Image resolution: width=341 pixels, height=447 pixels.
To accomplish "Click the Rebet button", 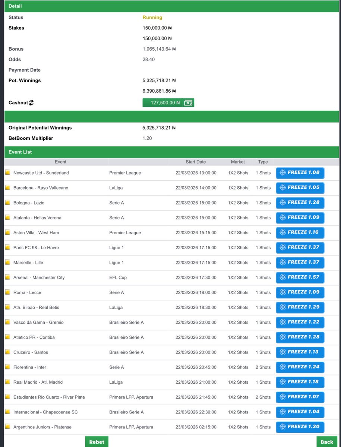I will pos(97,442).
